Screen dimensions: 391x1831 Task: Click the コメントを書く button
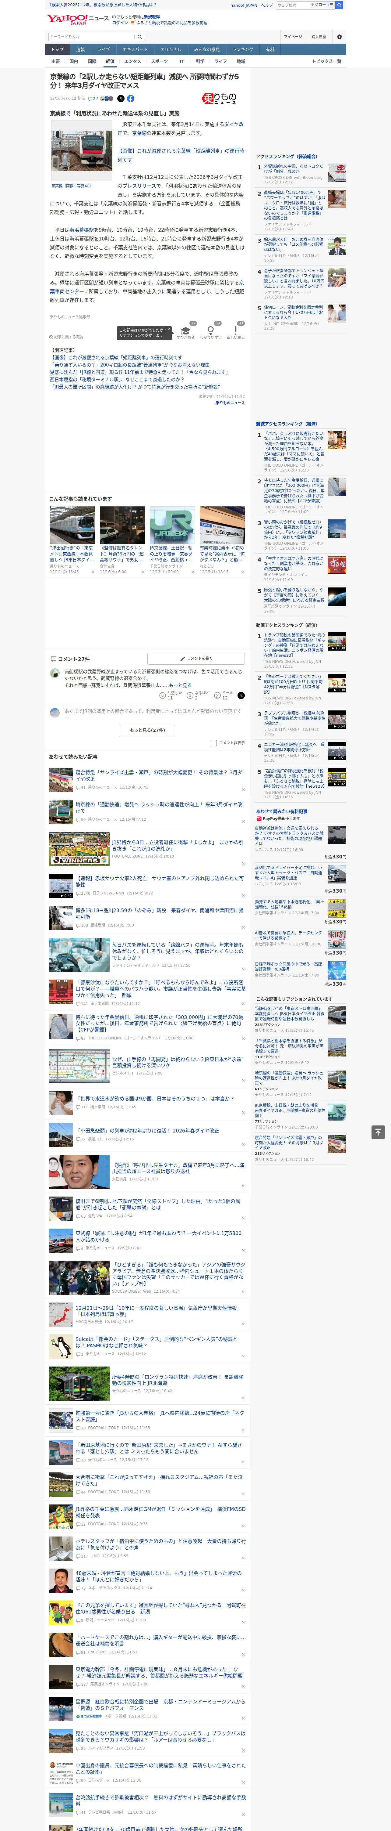point(196,659)
